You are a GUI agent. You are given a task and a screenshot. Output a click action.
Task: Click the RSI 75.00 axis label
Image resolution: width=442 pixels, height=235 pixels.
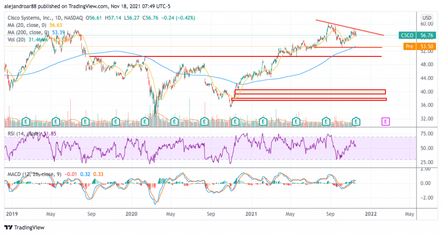(x=426, y=134)
